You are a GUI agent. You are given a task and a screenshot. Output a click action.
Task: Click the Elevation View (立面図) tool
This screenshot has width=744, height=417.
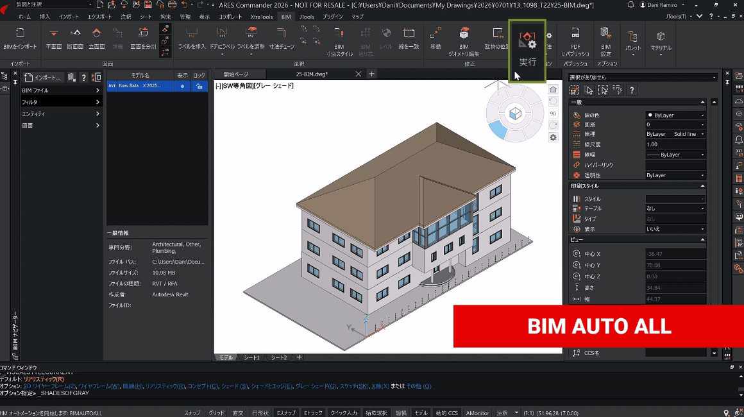coord(96,33)
